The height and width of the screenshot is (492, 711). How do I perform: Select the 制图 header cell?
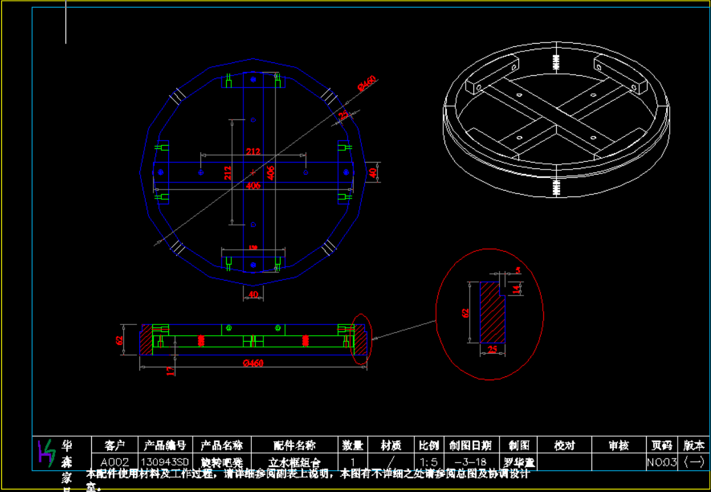[519, 445]
